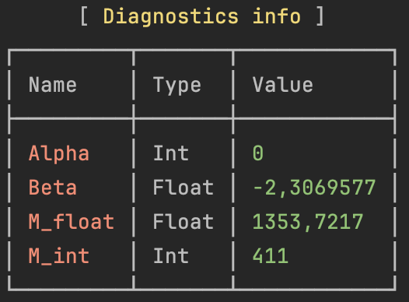Select the Value column header

[282, 85]
